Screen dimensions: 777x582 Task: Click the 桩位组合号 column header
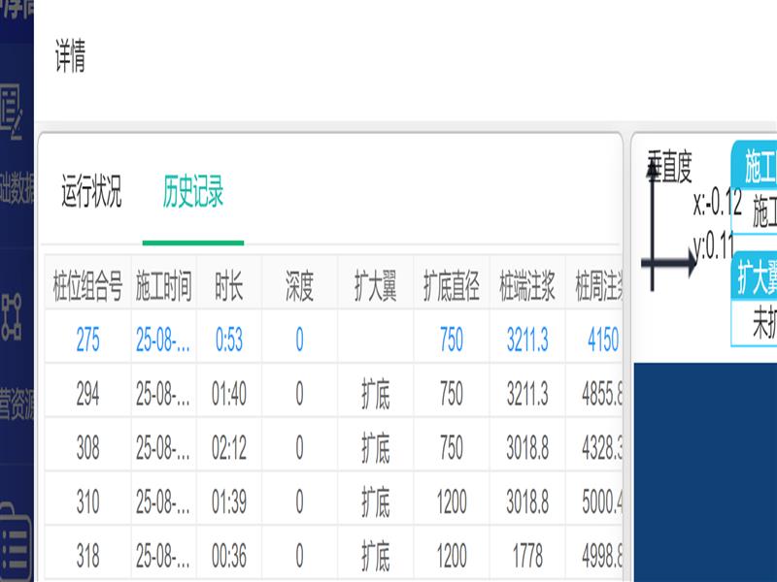(87, 286)
